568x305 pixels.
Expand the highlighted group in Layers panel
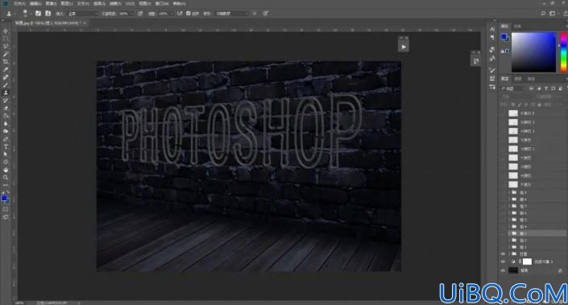(509, 233)
